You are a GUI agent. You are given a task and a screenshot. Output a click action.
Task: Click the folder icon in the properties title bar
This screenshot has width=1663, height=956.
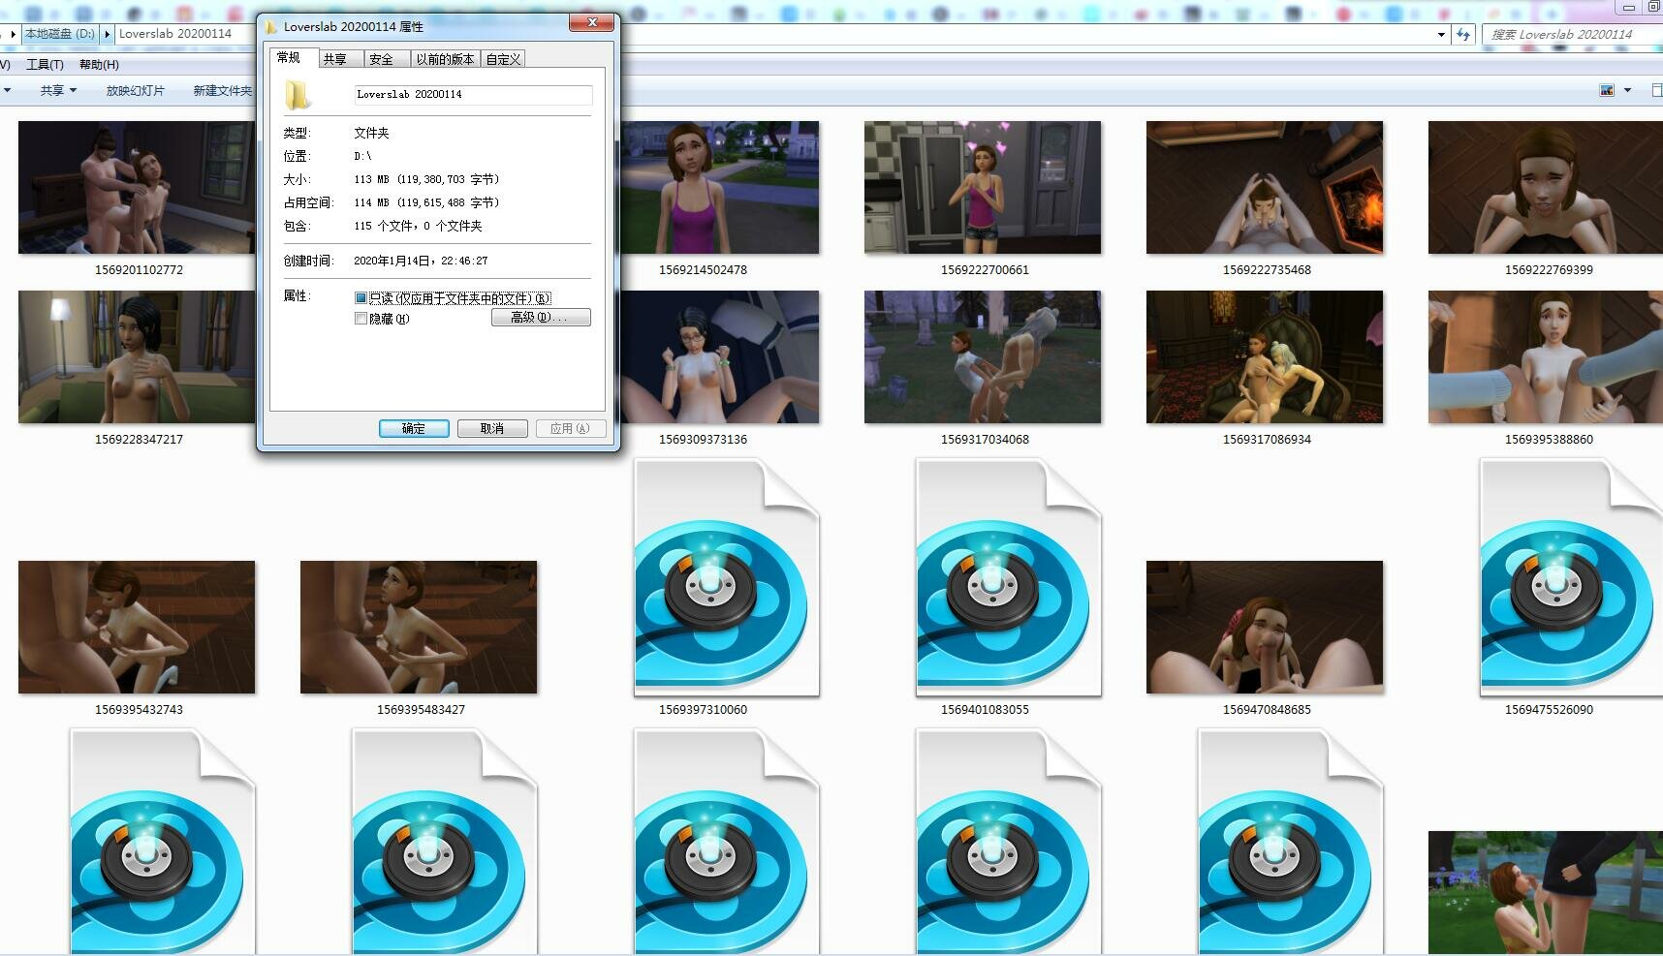[272, 26]
